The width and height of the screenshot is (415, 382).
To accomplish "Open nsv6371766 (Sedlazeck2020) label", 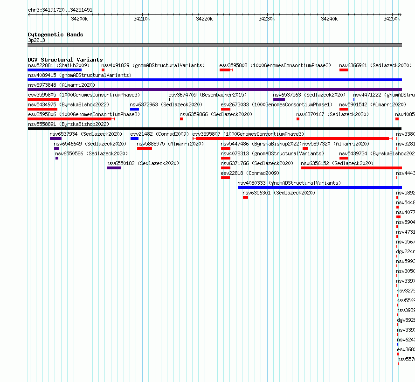I will click(x=257, y=163).
